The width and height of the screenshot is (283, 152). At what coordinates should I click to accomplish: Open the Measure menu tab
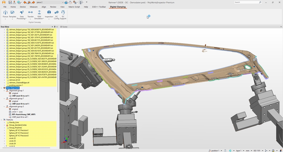coord(34,7)
